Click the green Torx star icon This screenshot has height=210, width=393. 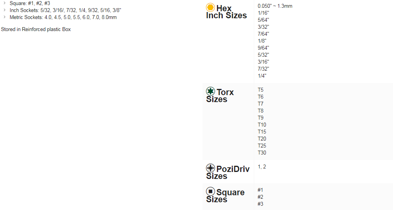coord(210,91)
